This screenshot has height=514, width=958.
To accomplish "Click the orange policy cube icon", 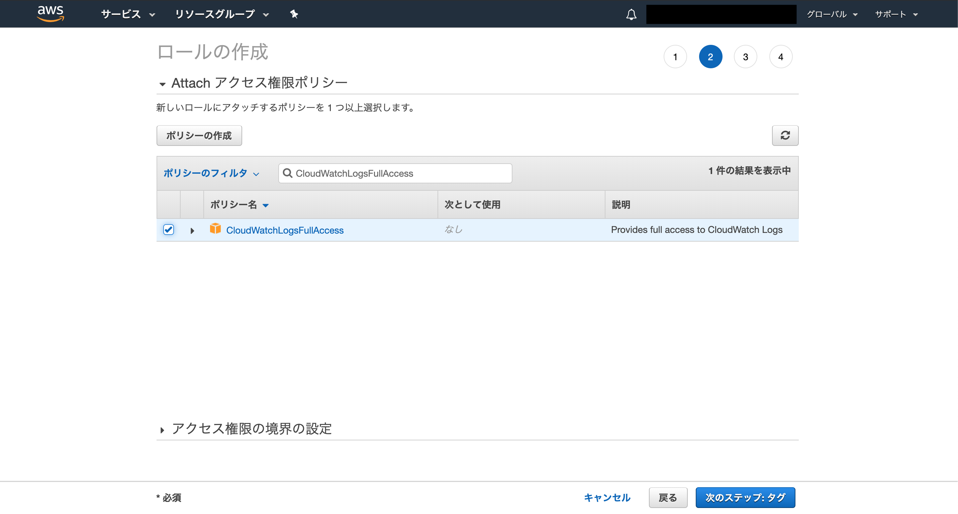I will tap(215, 228).
